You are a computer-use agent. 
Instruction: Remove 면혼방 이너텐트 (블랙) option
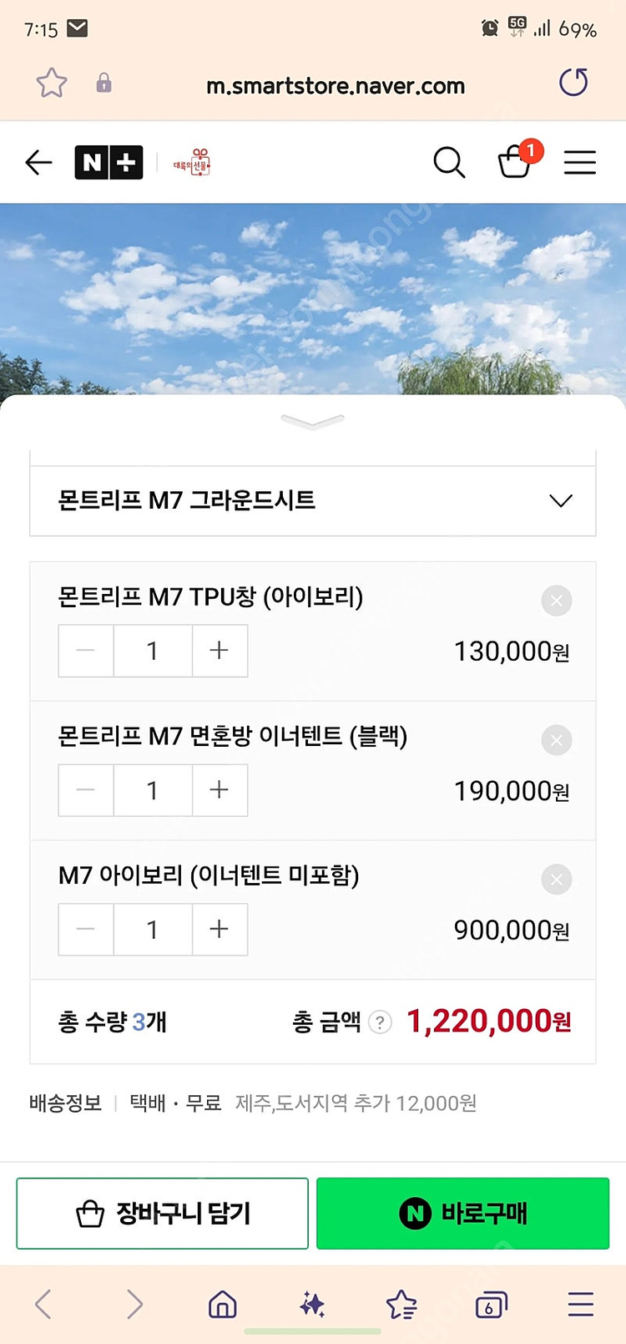click(557, 740)
